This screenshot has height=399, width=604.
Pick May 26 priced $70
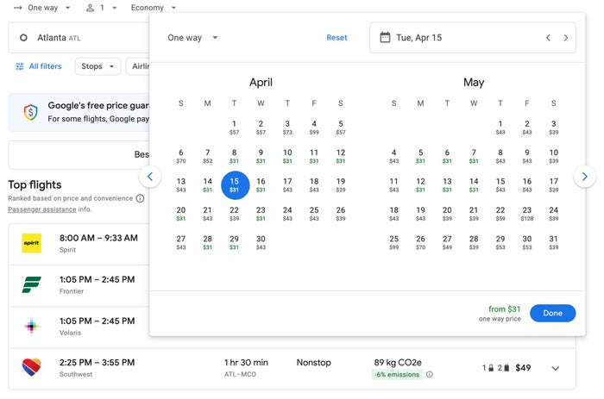pyautogui.click(x=421, y=243)
